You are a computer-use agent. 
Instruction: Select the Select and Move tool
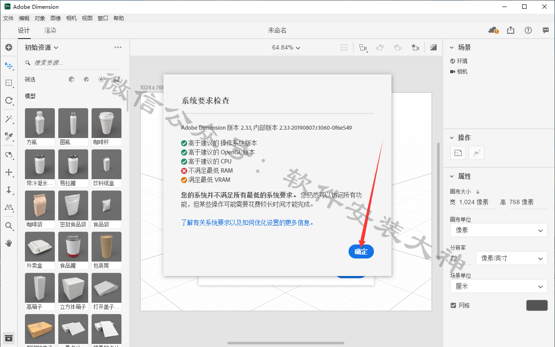[x=9, y=66]
